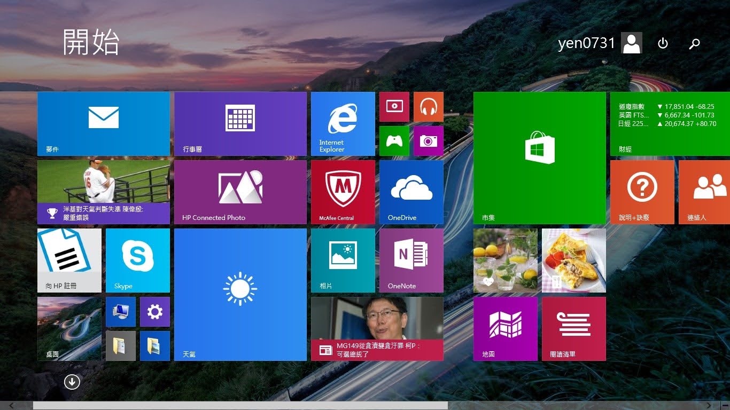Show all apps with the down arrow
Screen dimensions: 730x410
coord(72,382)
